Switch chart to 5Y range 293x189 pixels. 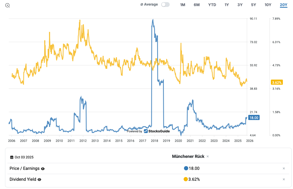253,5
